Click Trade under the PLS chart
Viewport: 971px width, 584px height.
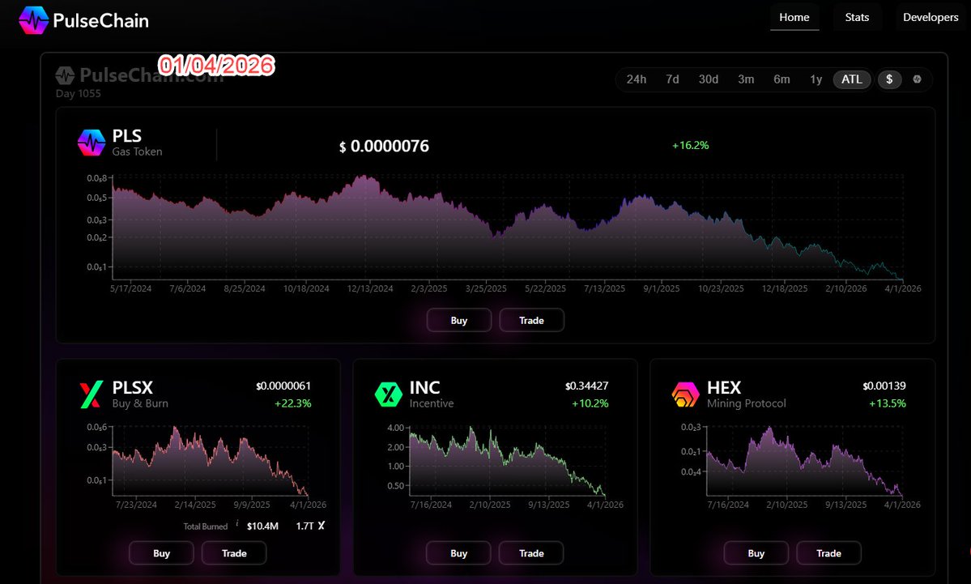[532, 320]
